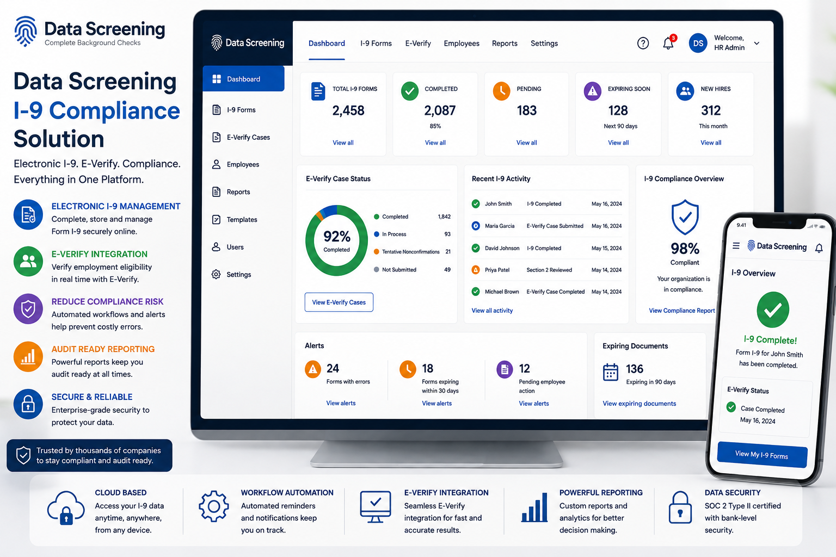This screenshot has width=836, height=557.
Task: Click the Pending employee action icon
Action: tap(505, 369)
